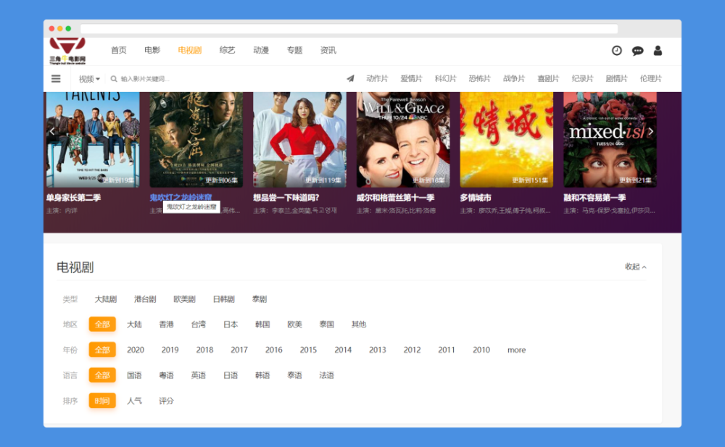Open the 视频 search type dropdown
725x447 pixels.
click(88, 79)
